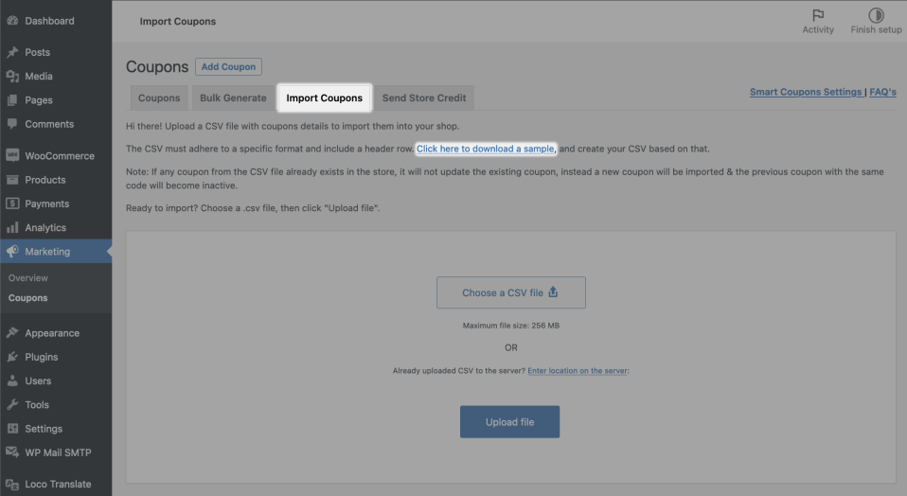Click the Finish setup half-circle icon
The image size is (907, 496).
click(x=876, y=15)
